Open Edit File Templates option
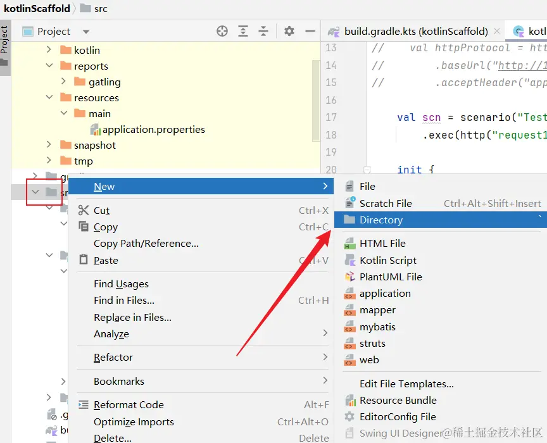This screenshot has height=443, width=547. [x=441, y=384]
